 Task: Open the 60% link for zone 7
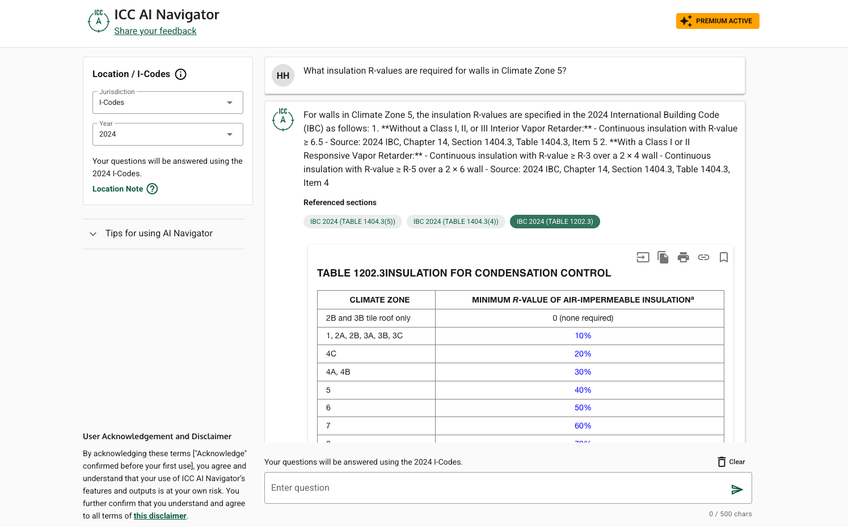(x=583, y=426)
